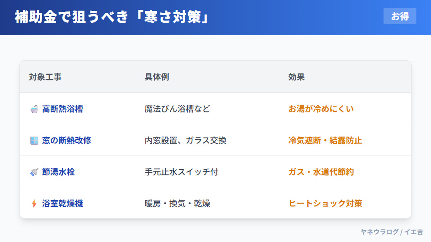
Task: Click the 暖房・換気・乾燥 example text
Action: [177, 204]
